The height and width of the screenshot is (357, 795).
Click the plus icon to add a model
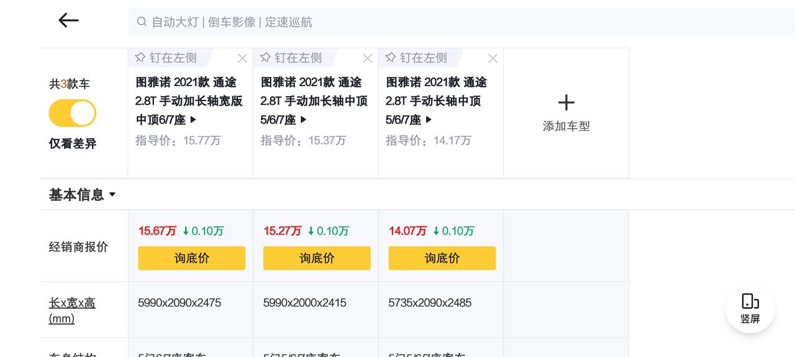point(566,102)
